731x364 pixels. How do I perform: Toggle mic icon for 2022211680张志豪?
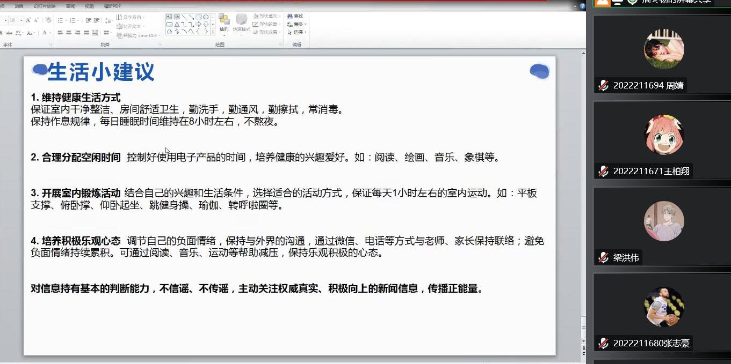point(604,344)
